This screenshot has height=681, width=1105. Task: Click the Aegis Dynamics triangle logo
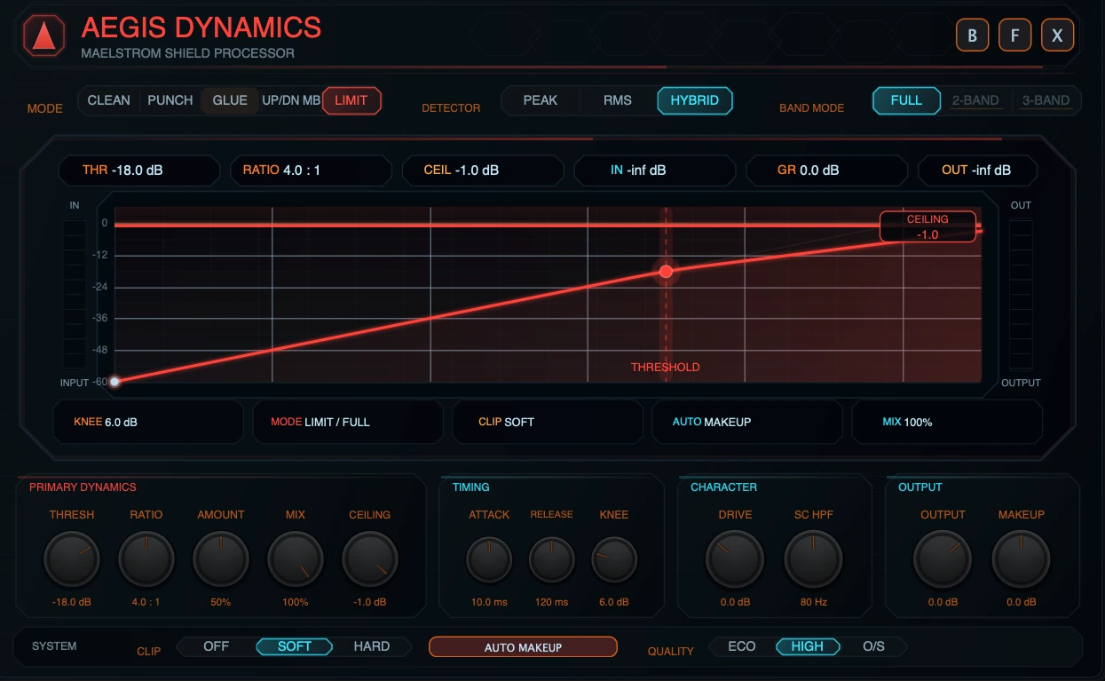coord(43,36)
